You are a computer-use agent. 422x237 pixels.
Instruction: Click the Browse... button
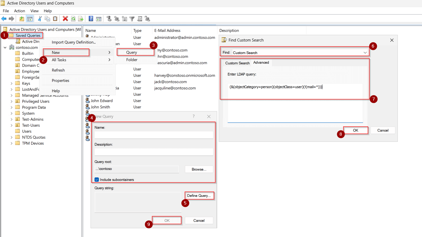[199, 169]
